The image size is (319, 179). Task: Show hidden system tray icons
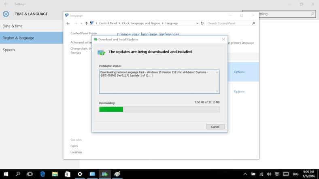245,174
